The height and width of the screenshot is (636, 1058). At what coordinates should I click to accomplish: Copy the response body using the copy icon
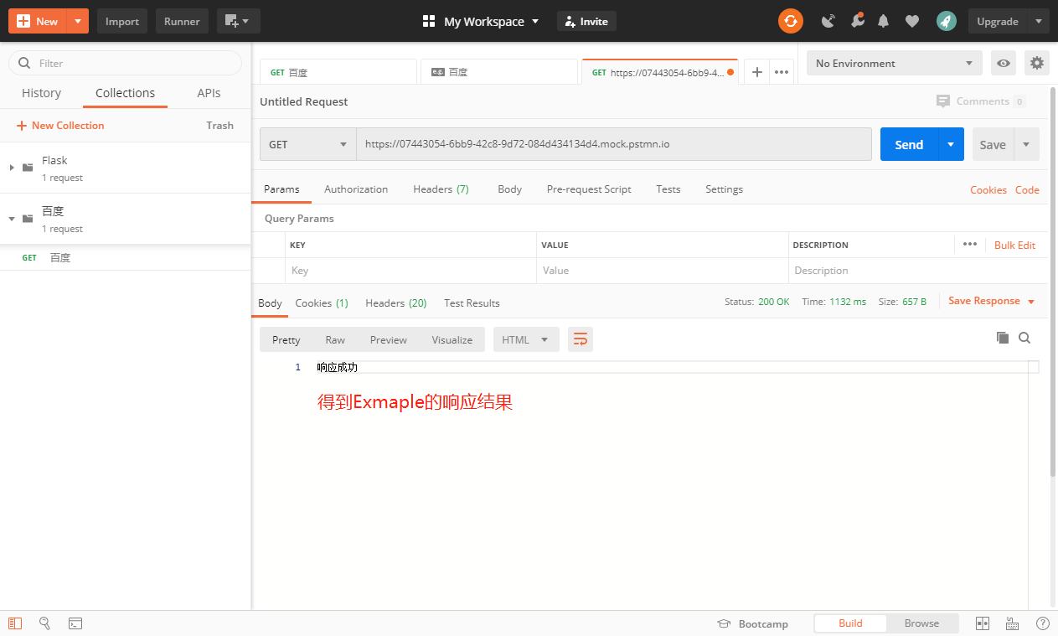click(1003, 338)
